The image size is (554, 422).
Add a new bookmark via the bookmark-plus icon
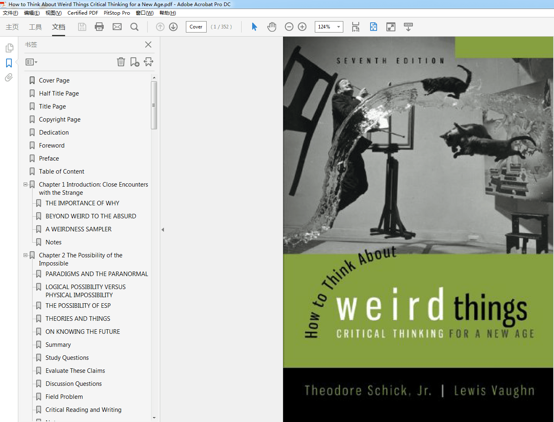click(x=135, y=61)
